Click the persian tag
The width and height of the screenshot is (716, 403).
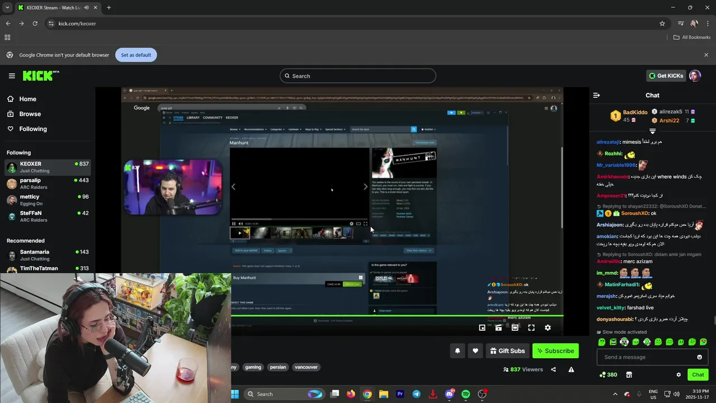pyautogui.click(x=278, y=367)
